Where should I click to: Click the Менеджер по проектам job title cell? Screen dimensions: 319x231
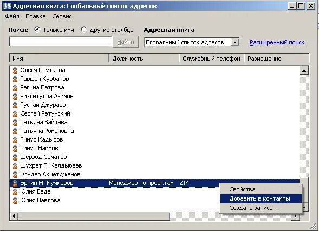pyautogui.click(x=141, y=183)
